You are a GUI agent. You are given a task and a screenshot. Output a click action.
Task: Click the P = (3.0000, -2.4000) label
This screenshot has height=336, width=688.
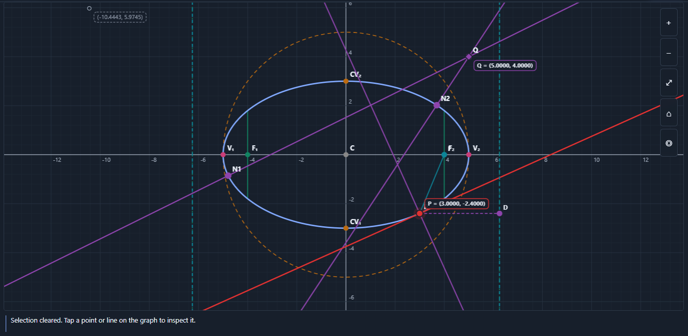(456, 204)
